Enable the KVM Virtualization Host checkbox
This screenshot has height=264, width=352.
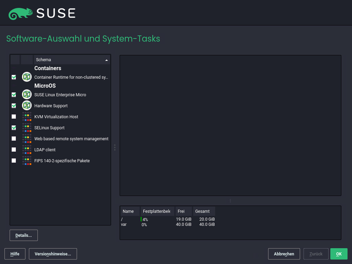click(x=14, y=117)
